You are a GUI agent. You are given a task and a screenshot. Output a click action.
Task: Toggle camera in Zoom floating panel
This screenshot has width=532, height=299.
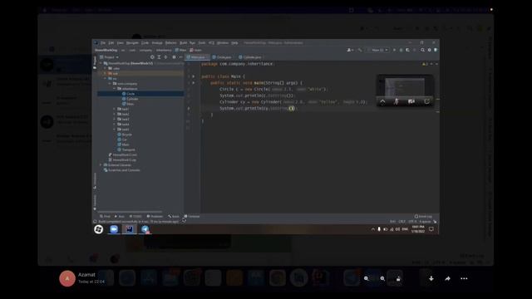[411, 101]
